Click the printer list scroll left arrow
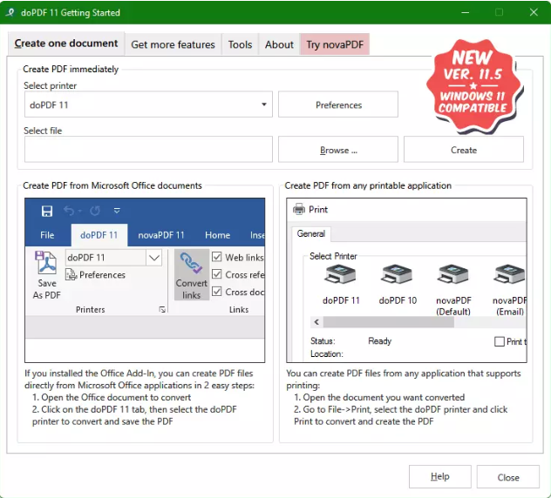 click(316, 322)
